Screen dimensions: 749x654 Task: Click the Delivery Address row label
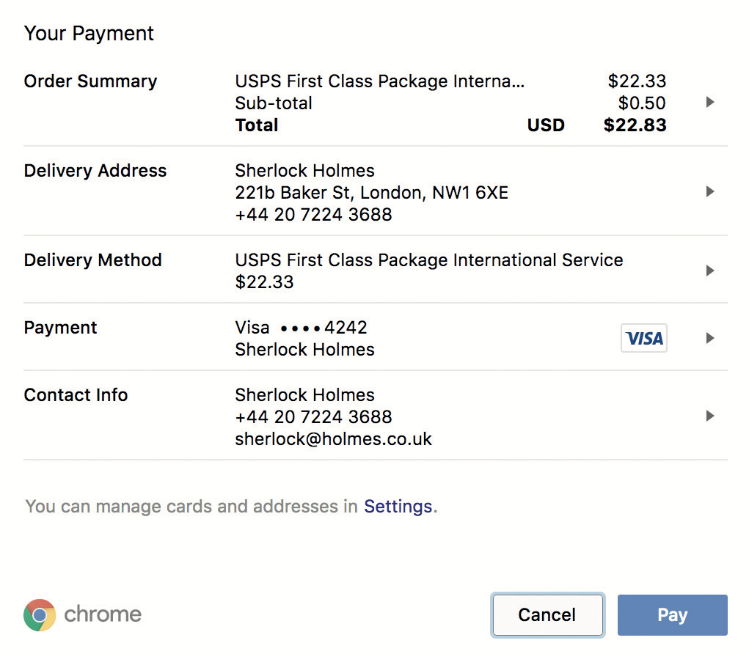tap(95, 171)
